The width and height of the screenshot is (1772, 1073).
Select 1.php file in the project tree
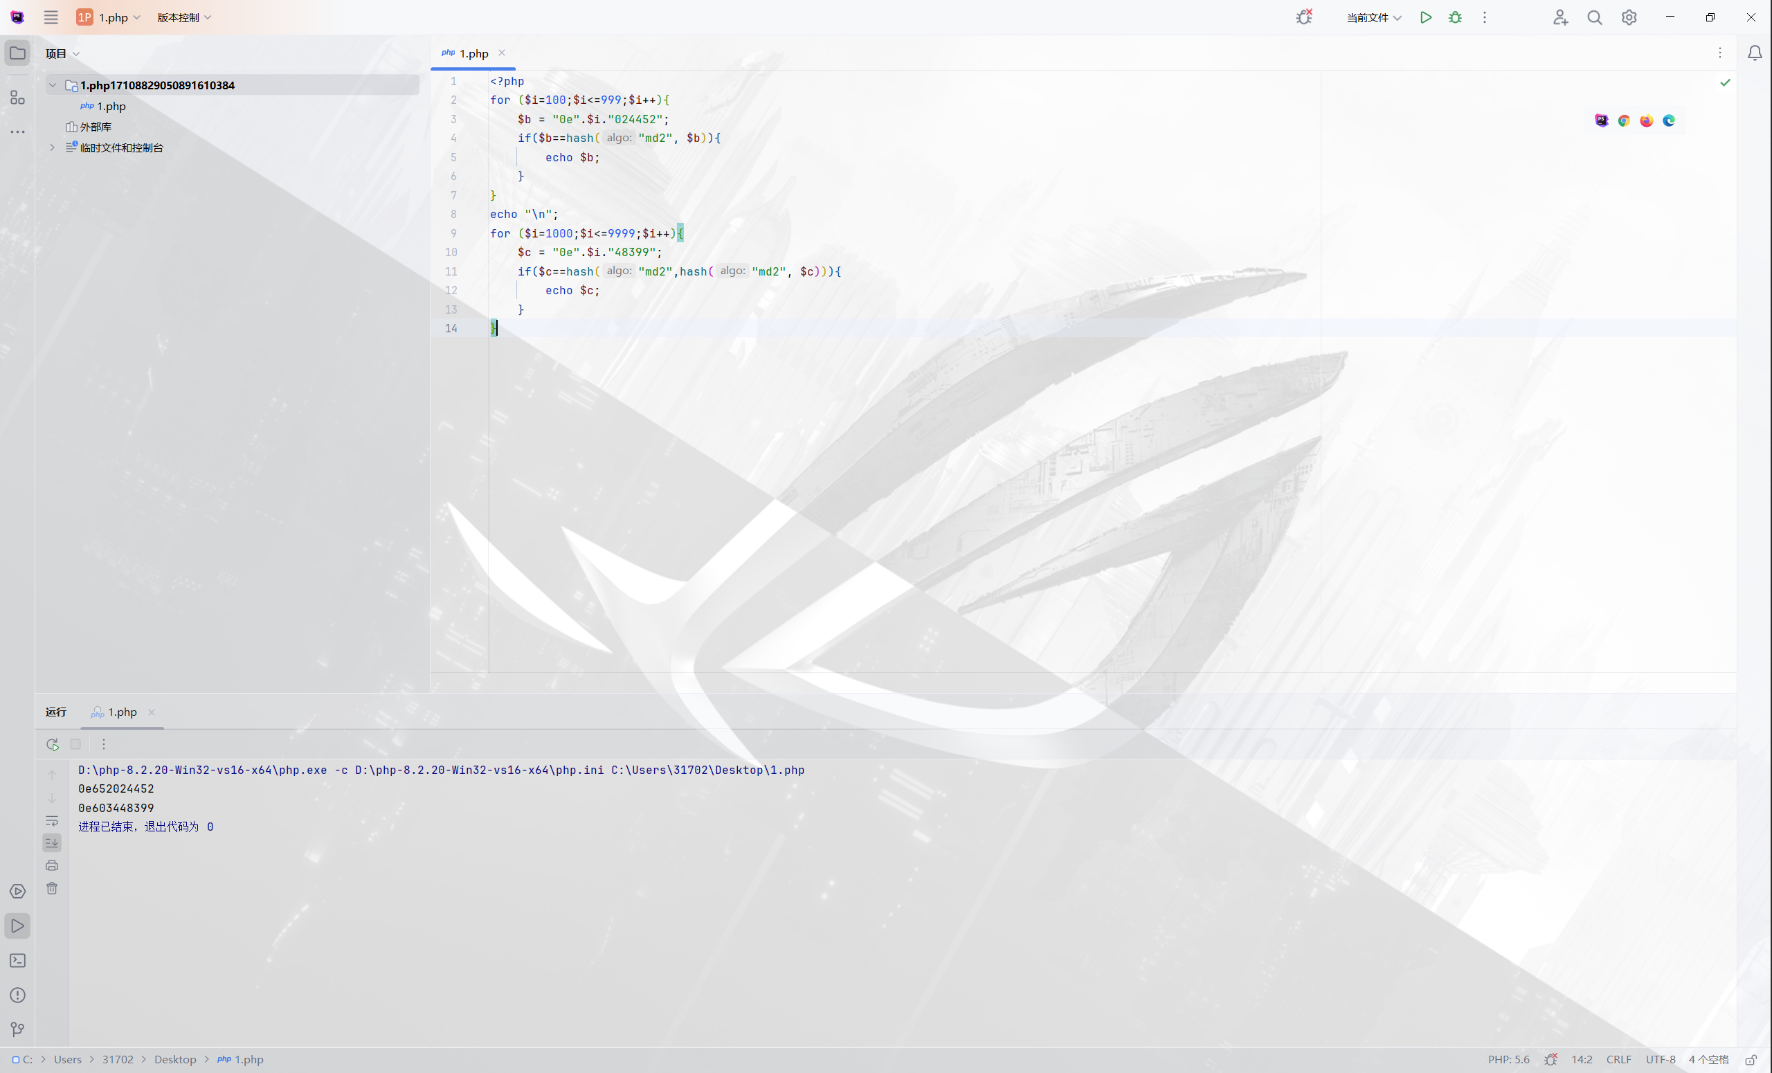click(111, 106)
